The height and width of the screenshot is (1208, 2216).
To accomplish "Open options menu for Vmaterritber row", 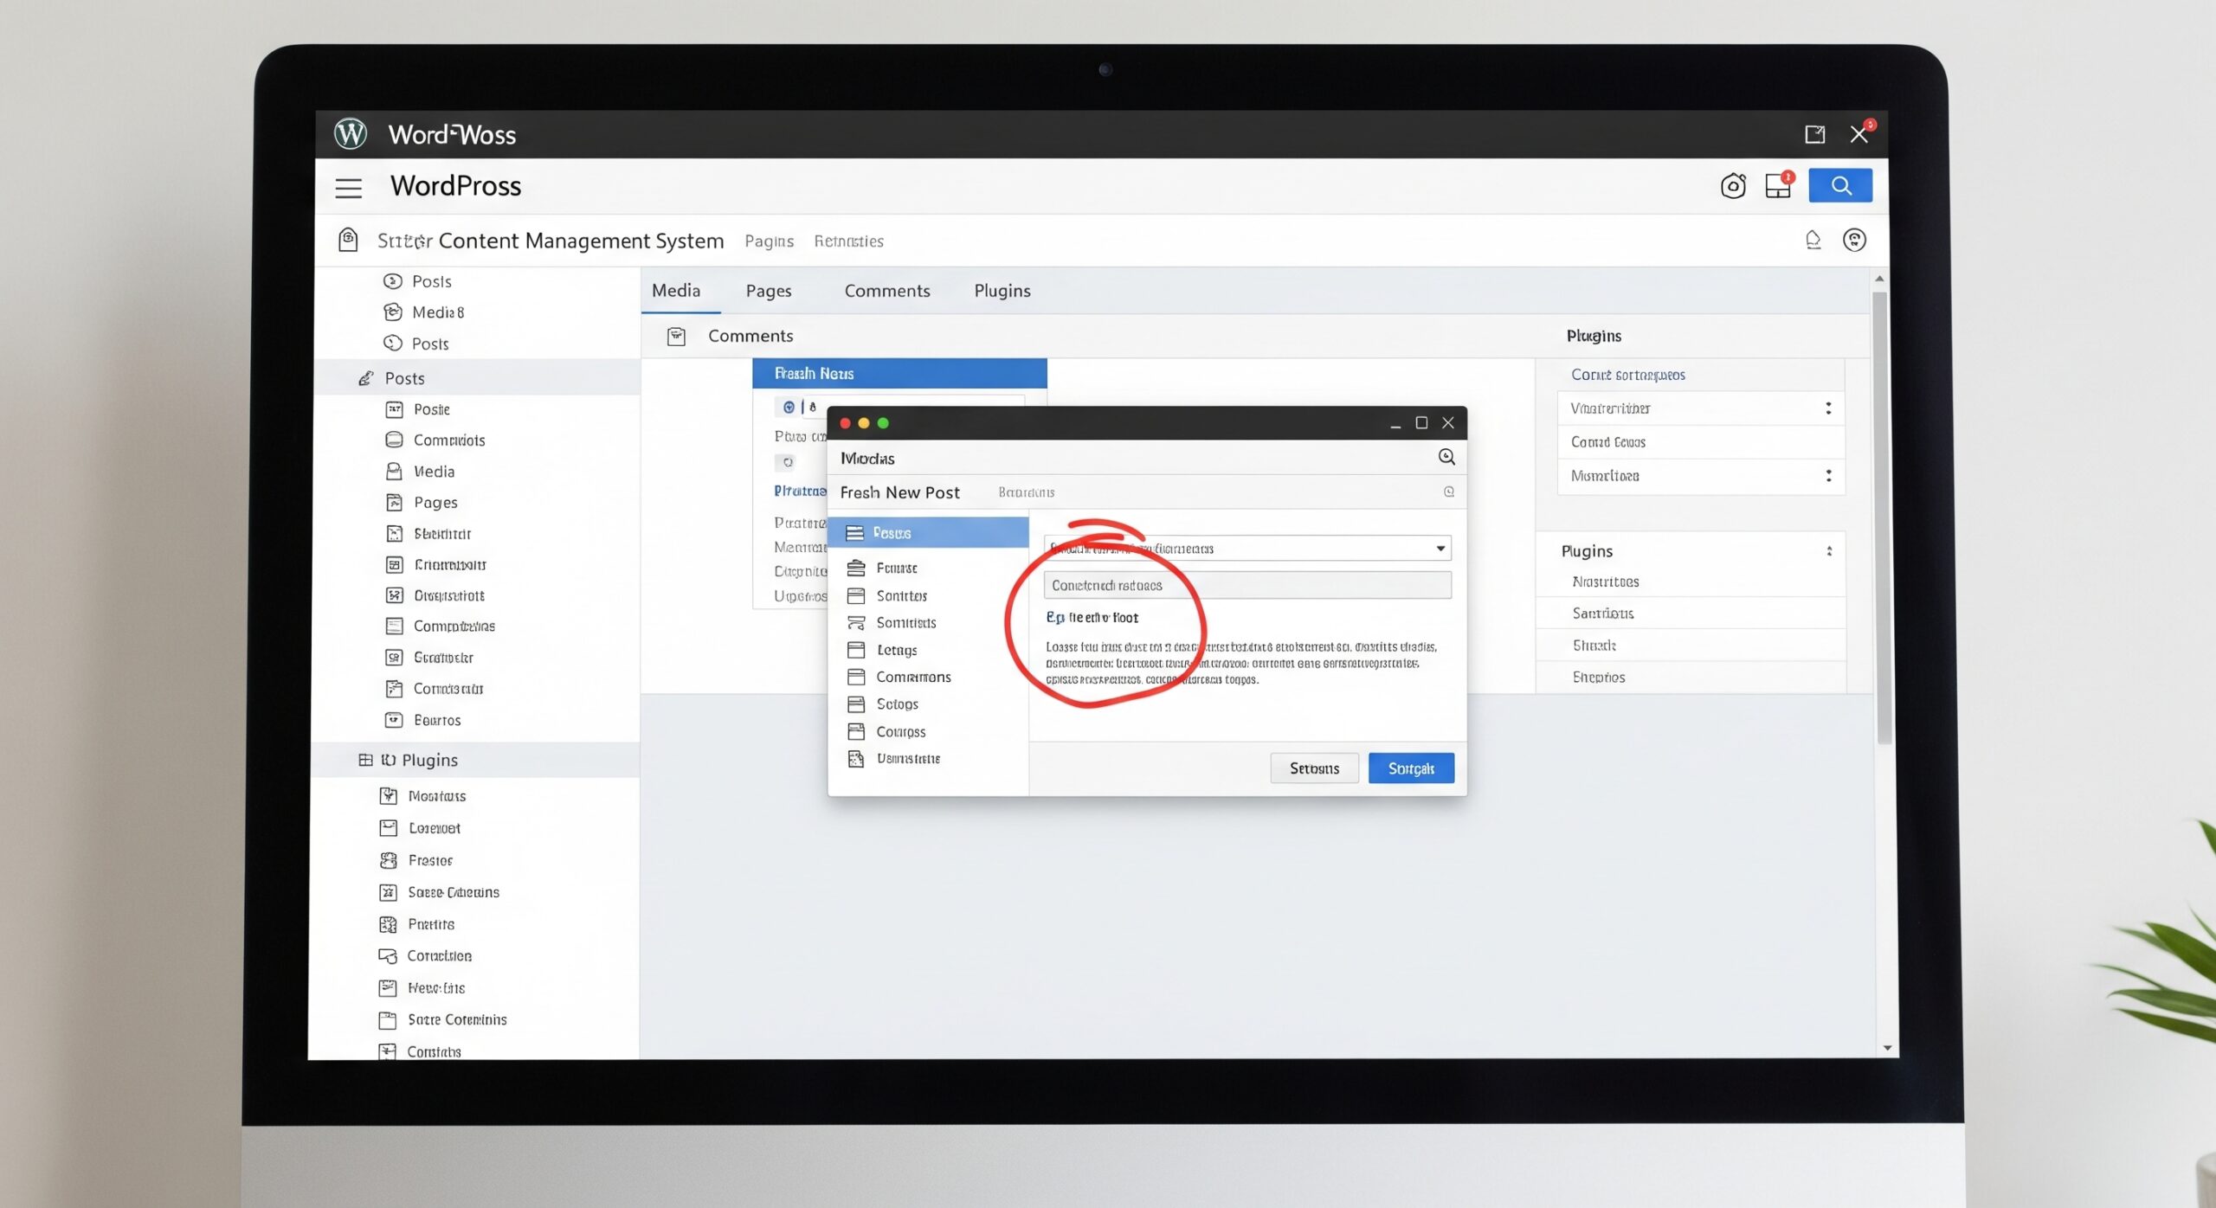I will point(1828,408).
